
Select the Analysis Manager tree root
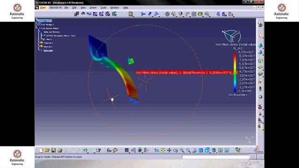[x=45, y=21]
